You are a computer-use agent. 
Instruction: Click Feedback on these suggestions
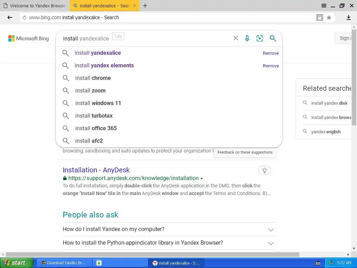245,152
